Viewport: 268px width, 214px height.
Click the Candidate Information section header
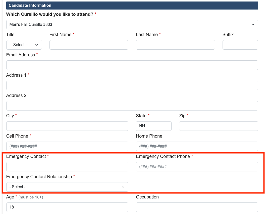point(132,6)
